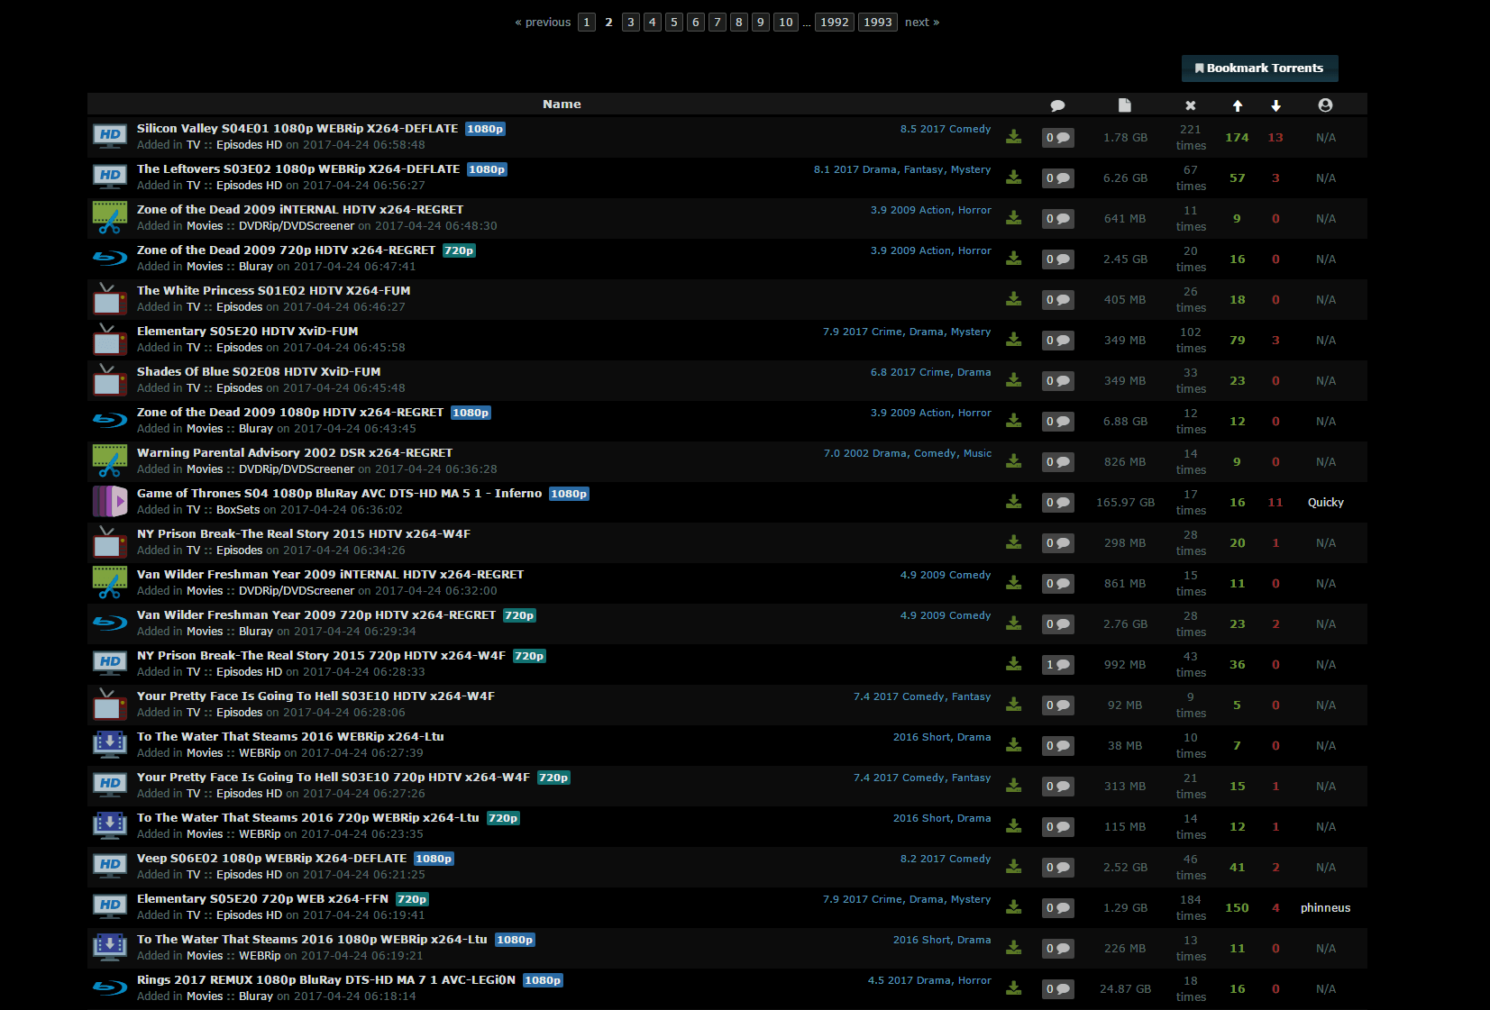Click Bluray category icon for Zone of the Dead 720p
Image resolution: width=1490 pixels, height=1010 pixels.
pyautogui.click(x=110, y=259)
